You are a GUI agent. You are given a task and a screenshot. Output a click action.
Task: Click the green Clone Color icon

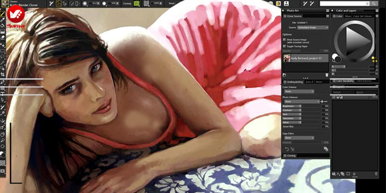click(137, 3)
